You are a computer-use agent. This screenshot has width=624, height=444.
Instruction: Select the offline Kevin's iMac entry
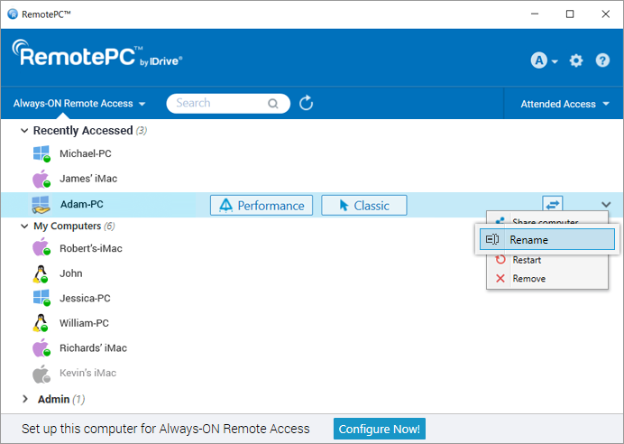coord(87,373)
